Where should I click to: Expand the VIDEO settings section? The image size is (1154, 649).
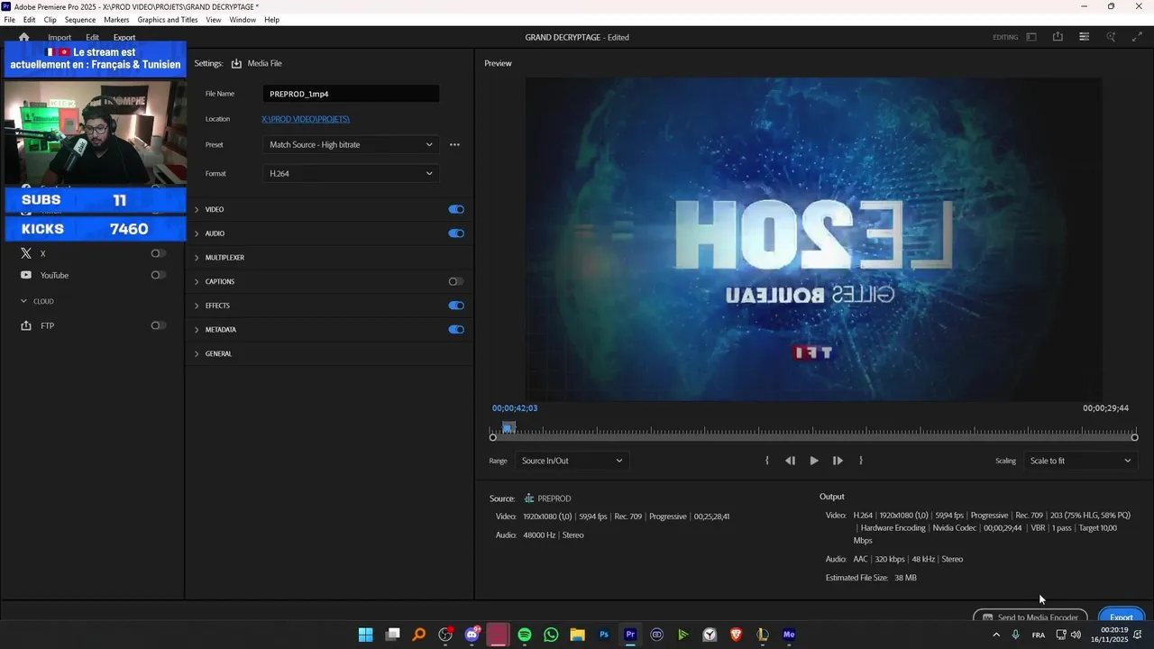pyautogui.click(x=197, y=209)
